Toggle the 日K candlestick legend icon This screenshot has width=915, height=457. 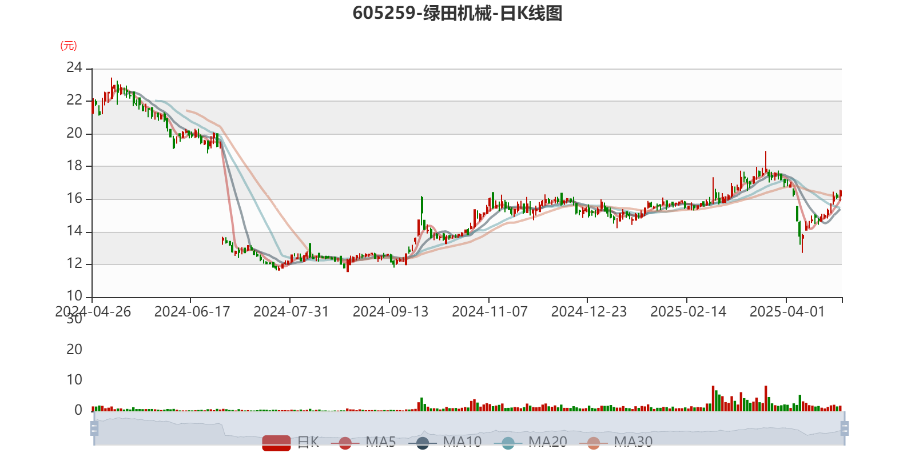[276, 442]
